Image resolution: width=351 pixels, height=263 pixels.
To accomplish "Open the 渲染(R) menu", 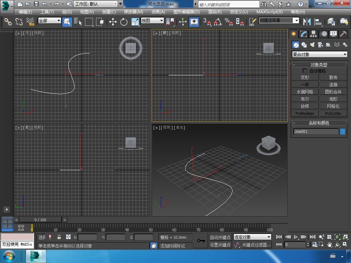I will [x=215, y=12].
